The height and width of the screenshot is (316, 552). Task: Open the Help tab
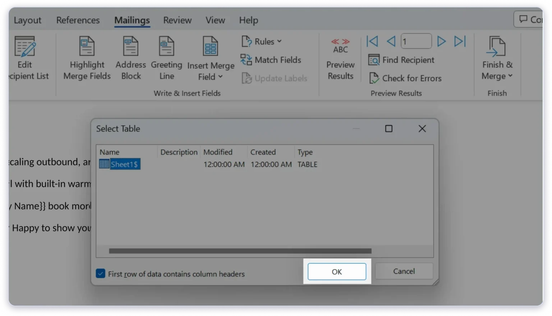point(249,20)
